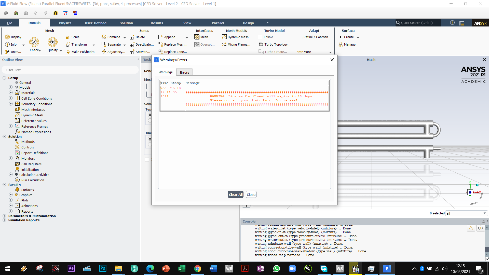Open the Results ribbon tab

(157, 23)
